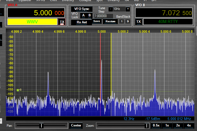The width and height of the screenshot is (197, 131).
Task: Click the yellow filter edge line
Action: point(111,74)
